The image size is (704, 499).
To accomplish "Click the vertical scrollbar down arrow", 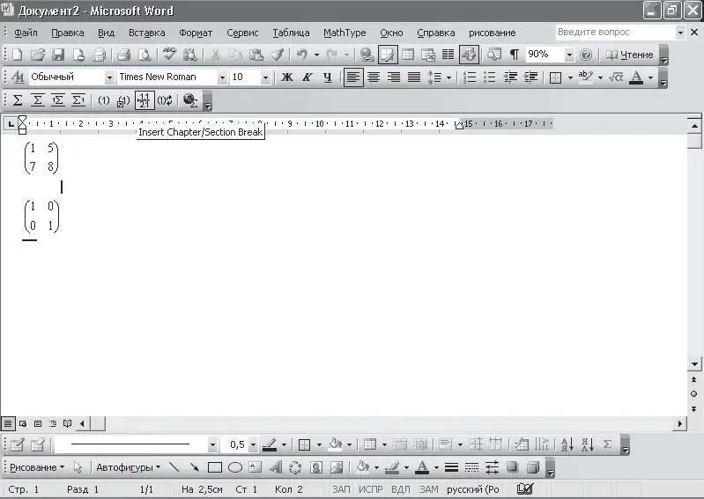I will (694, 364).
